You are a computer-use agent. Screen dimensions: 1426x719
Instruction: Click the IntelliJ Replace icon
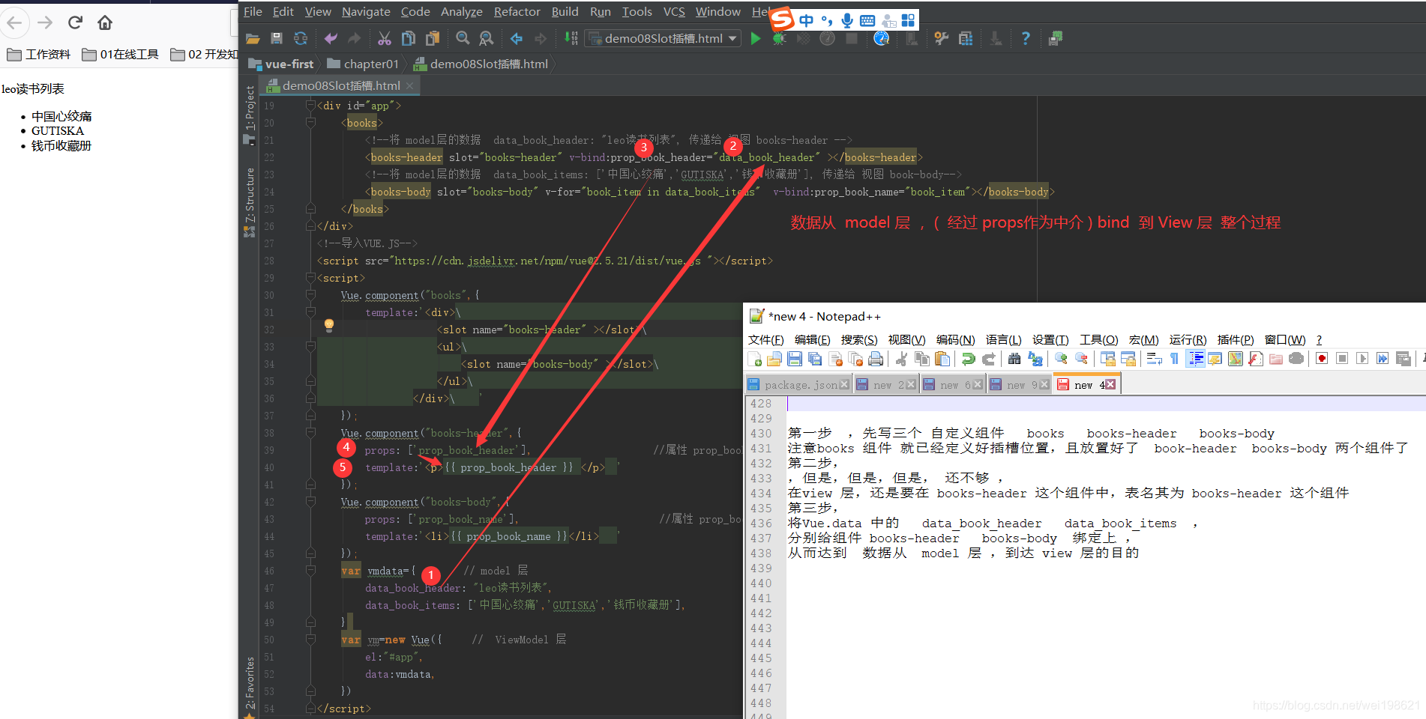[x=487, y=38]
